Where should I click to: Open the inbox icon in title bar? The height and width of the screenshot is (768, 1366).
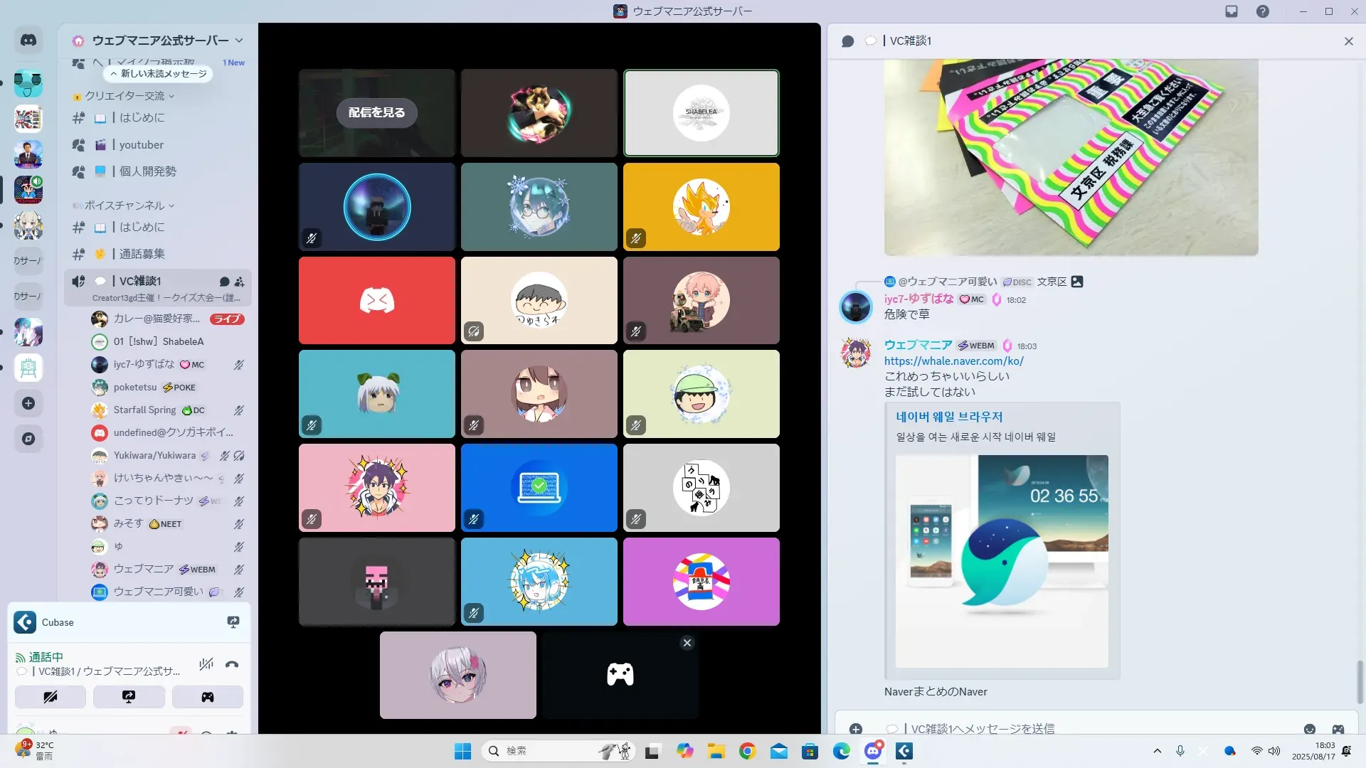[1232, 11]
